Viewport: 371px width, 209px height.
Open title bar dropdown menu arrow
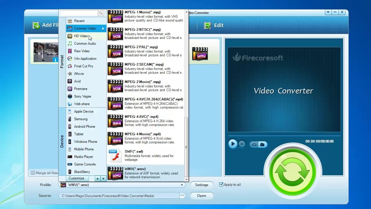tap(328, 12)
